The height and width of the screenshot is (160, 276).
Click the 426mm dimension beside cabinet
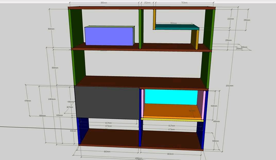pos(214,106)
